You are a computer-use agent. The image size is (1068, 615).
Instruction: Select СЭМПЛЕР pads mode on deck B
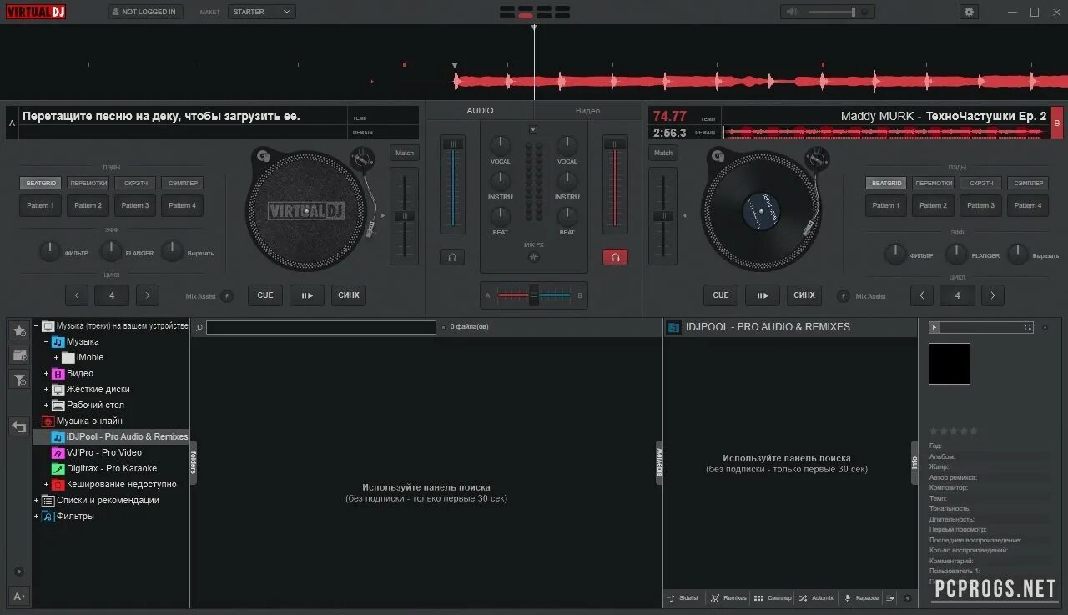point(1027,183)
